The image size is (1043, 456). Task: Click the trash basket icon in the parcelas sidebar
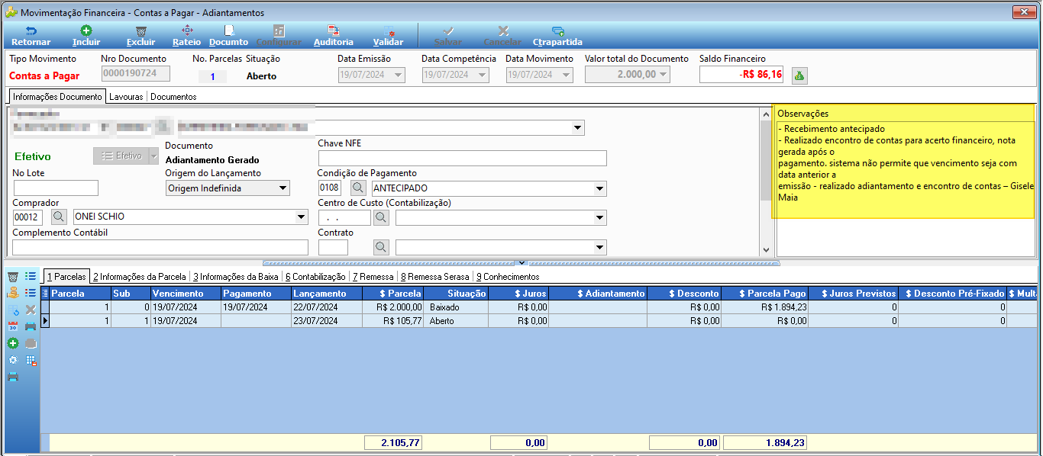click(x=13, y=276)
